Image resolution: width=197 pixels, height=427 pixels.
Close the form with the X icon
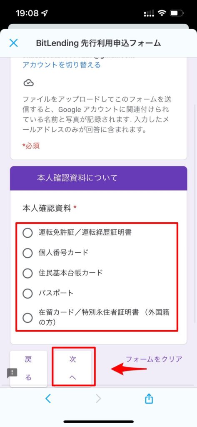pos(13,43)
